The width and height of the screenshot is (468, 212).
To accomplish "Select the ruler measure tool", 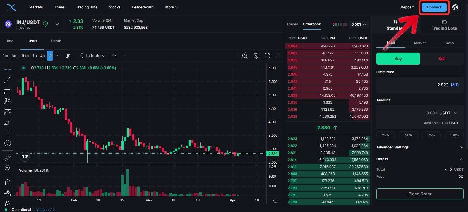I will (8, 157).
